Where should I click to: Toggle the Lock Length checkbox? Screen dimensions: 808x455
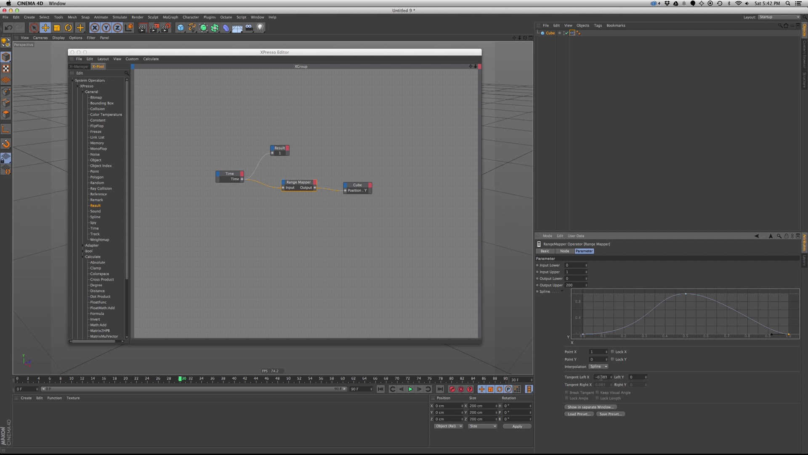tap(597, 398)
